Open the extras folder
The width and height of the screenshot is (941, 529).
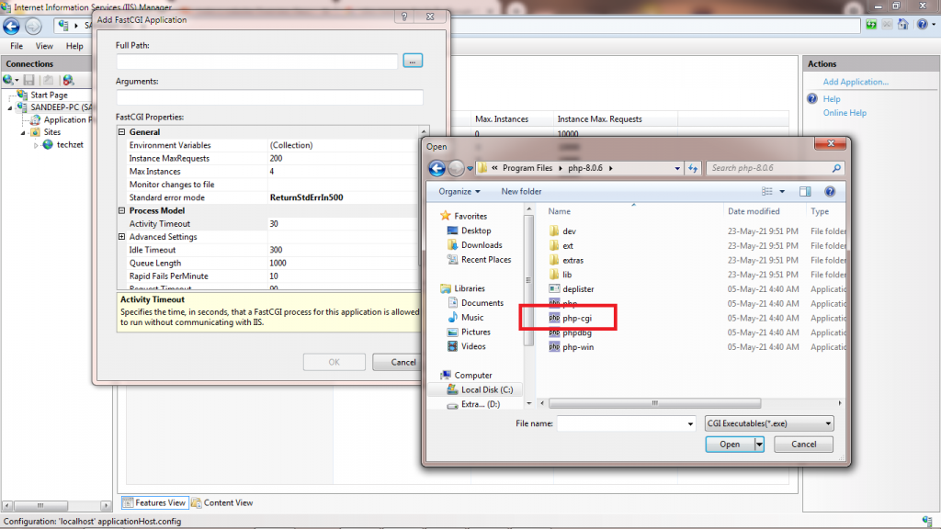(x=573, y=260)
